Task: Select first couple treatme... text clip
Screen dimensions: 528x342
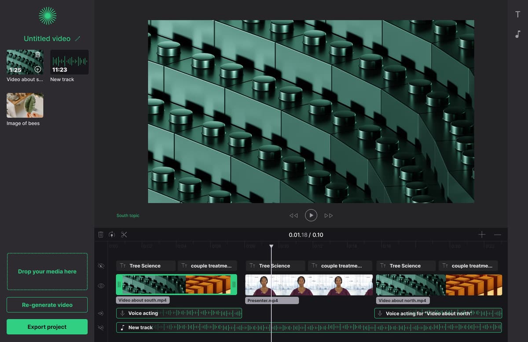Action: click(x=207, y=266)
